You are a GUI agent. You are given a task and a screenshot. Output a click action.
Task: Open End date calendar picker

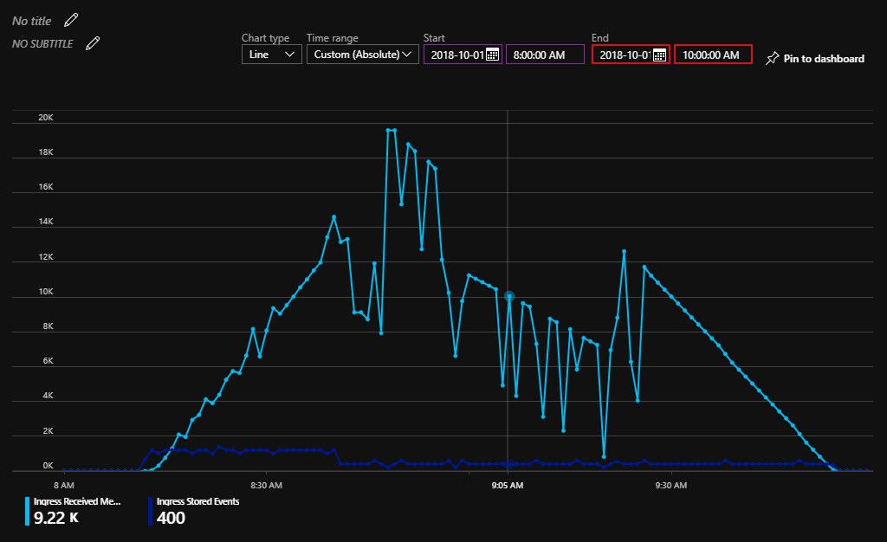(659, 55)
